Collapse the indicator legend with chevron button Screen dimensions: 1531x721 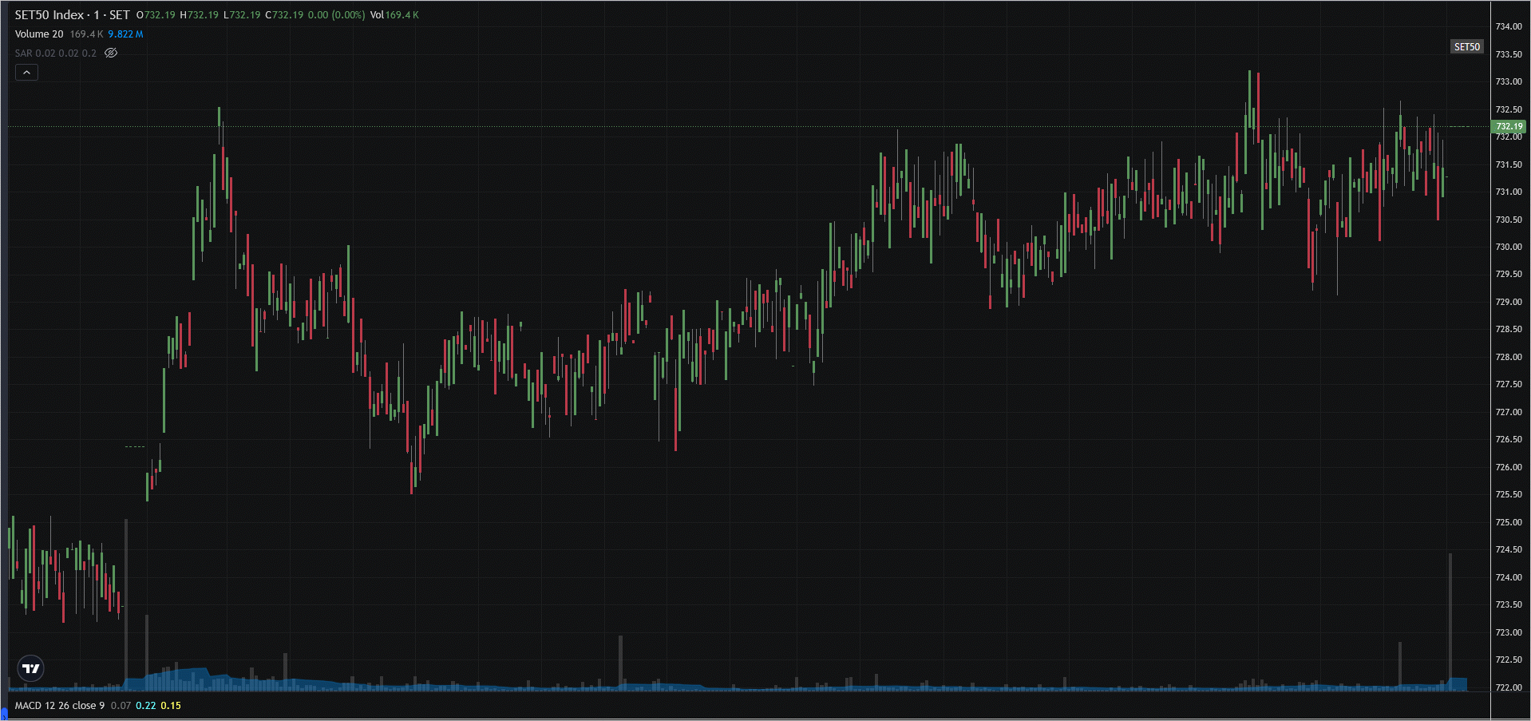coord(26,73)
